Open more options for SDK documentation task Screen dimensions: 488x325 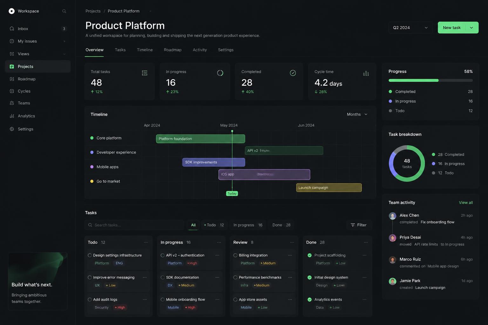[x=217, y=277]
